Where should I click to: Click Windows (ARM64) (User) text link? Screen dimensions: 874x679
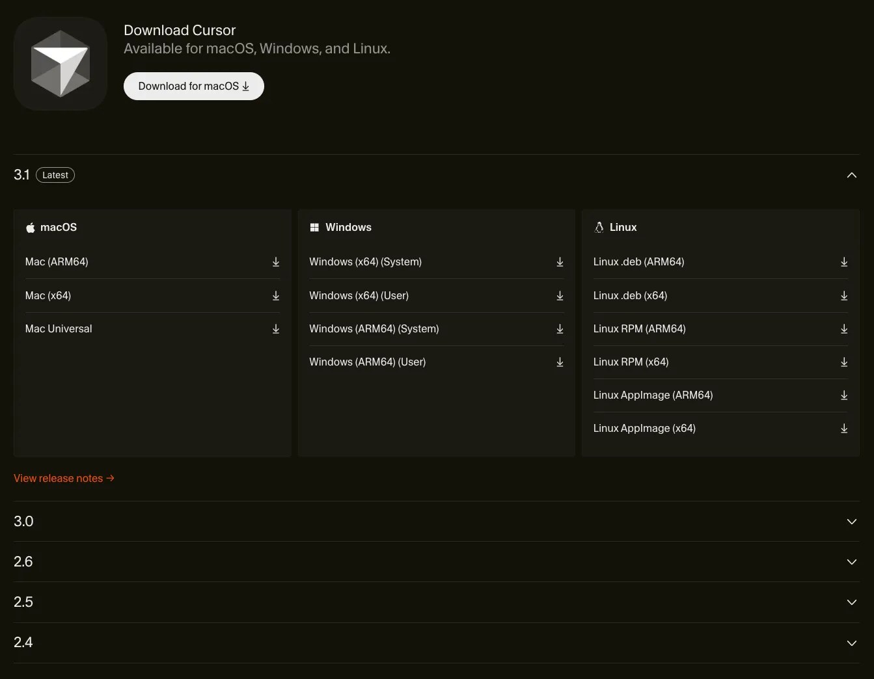(368, 362)
